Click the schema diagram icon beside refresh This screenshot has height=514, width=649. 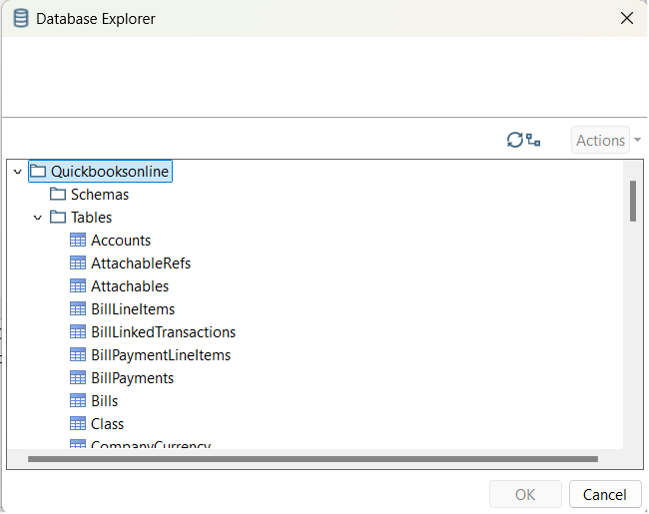(x=533, y=141)
